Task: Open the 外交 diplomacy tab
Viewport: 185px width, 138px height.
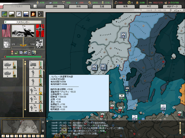Action: pos(149,6)
